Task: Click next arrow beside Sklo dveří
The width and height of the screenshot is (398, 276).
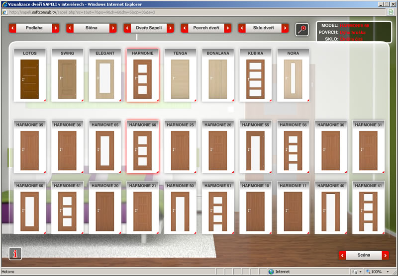Action: point(285,28)
